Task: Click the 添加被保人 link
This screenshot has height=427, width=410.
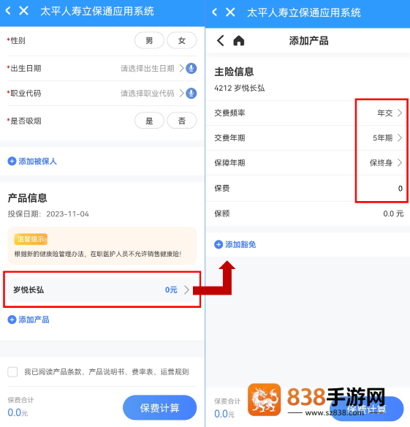Action: point(37,161)
